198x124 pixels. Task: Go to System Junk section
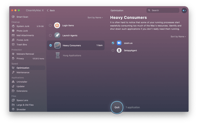click(28, 26)
